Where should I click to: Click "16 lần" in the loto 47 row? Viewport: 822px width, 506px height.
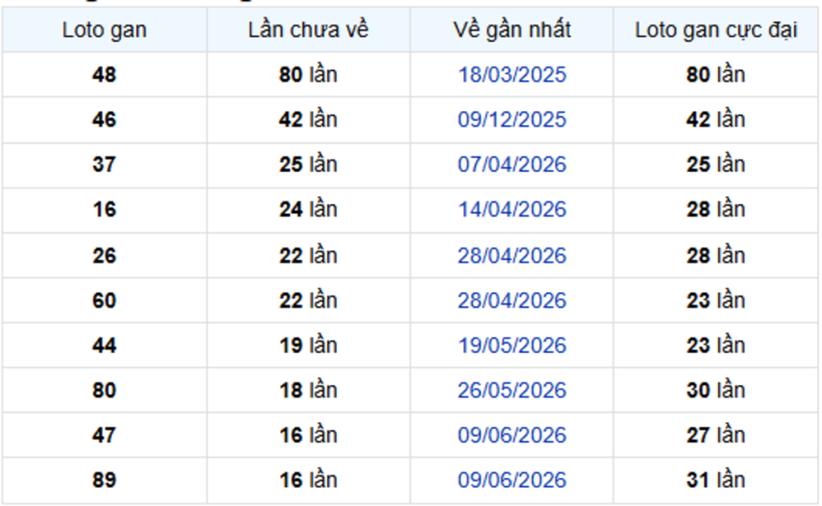(x=308, y=435)
